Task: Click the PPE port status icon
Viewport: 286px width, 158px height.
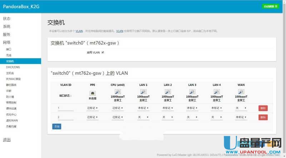Action: pyautogui.click(x=93, y=93)
